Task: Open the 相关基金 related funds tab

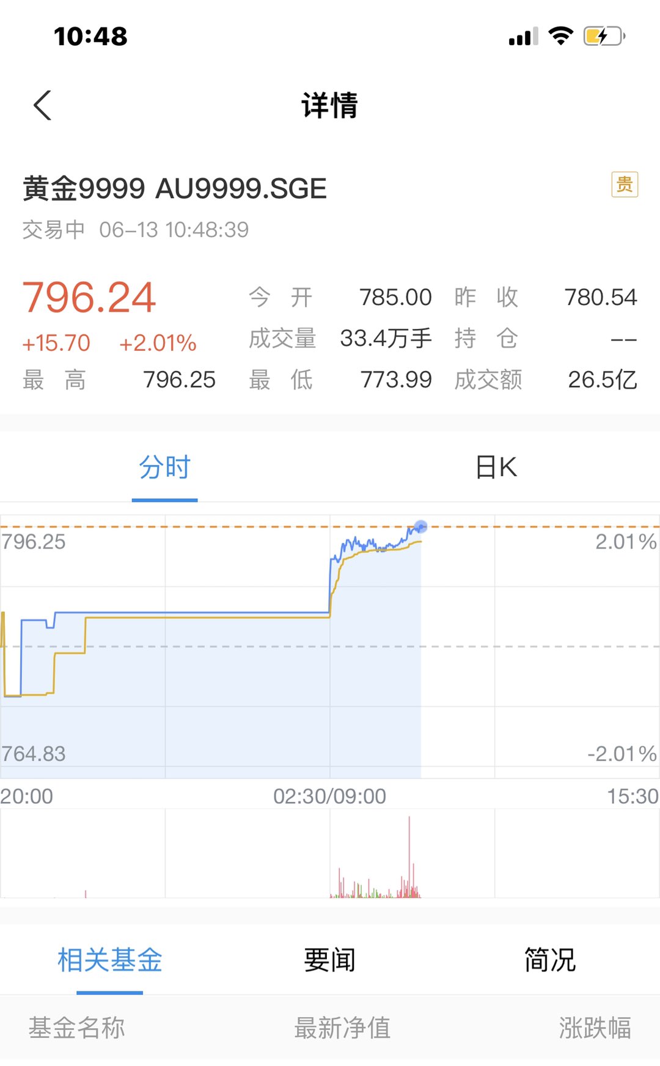Action: (x=110, y=960)
